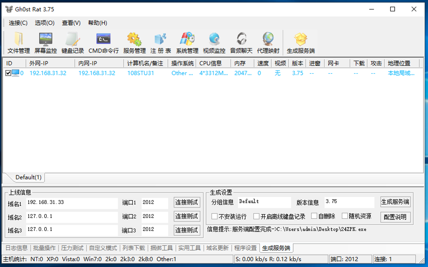Toggle the 自删除 checkbox
The width and height of the screenshot is (428, 267).
point(314,216)
